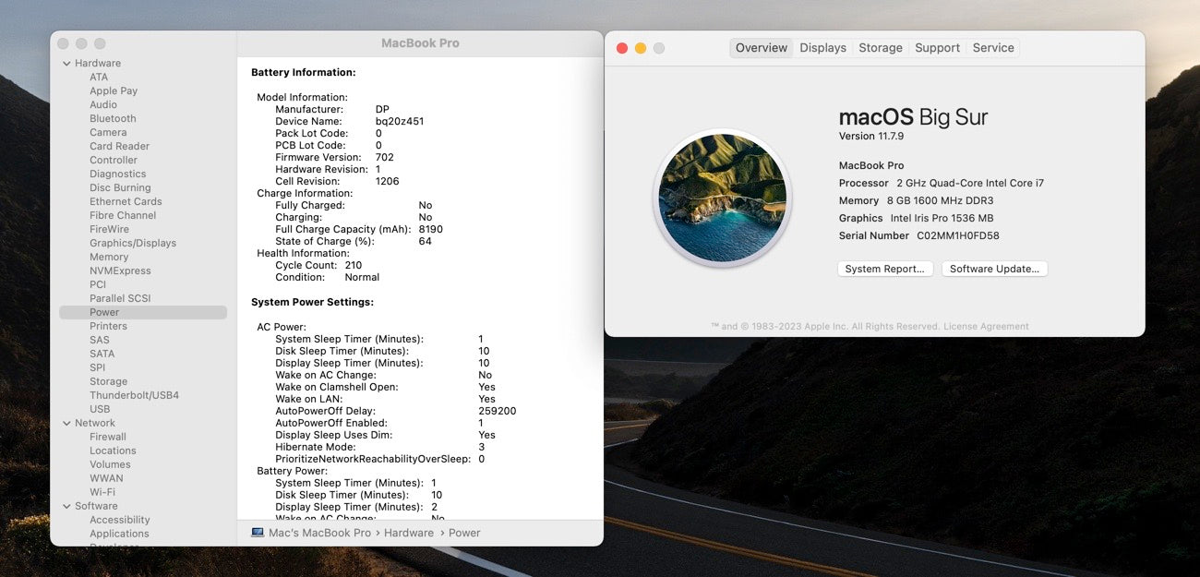Close the About This Mac window
The width and height of the screenshot is (1200, 577).
point(622,48)
